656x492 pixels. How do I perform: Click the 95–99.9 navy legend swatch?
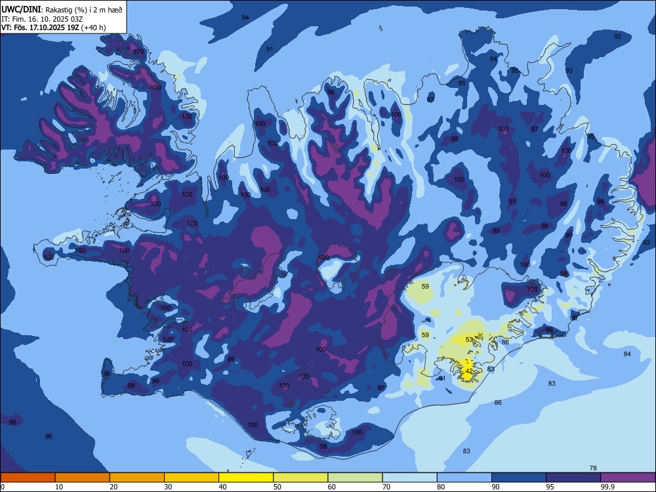[x=573, y=478]
